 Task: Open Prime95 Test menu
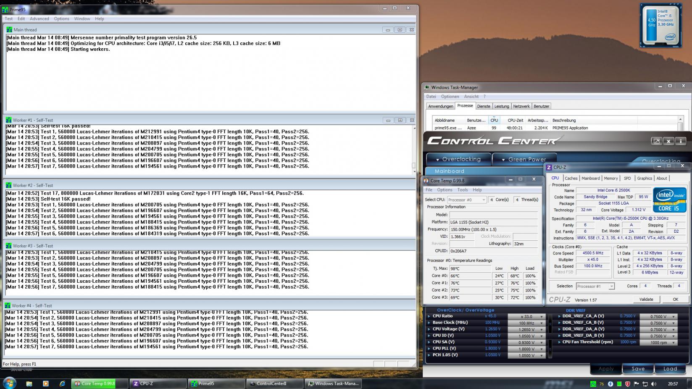tap(9, 18)
